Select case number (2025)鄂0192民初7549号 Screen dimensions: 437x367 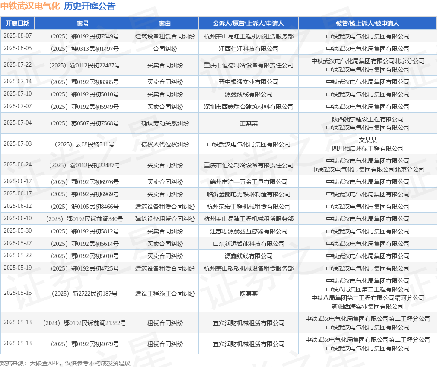(85, 36)
